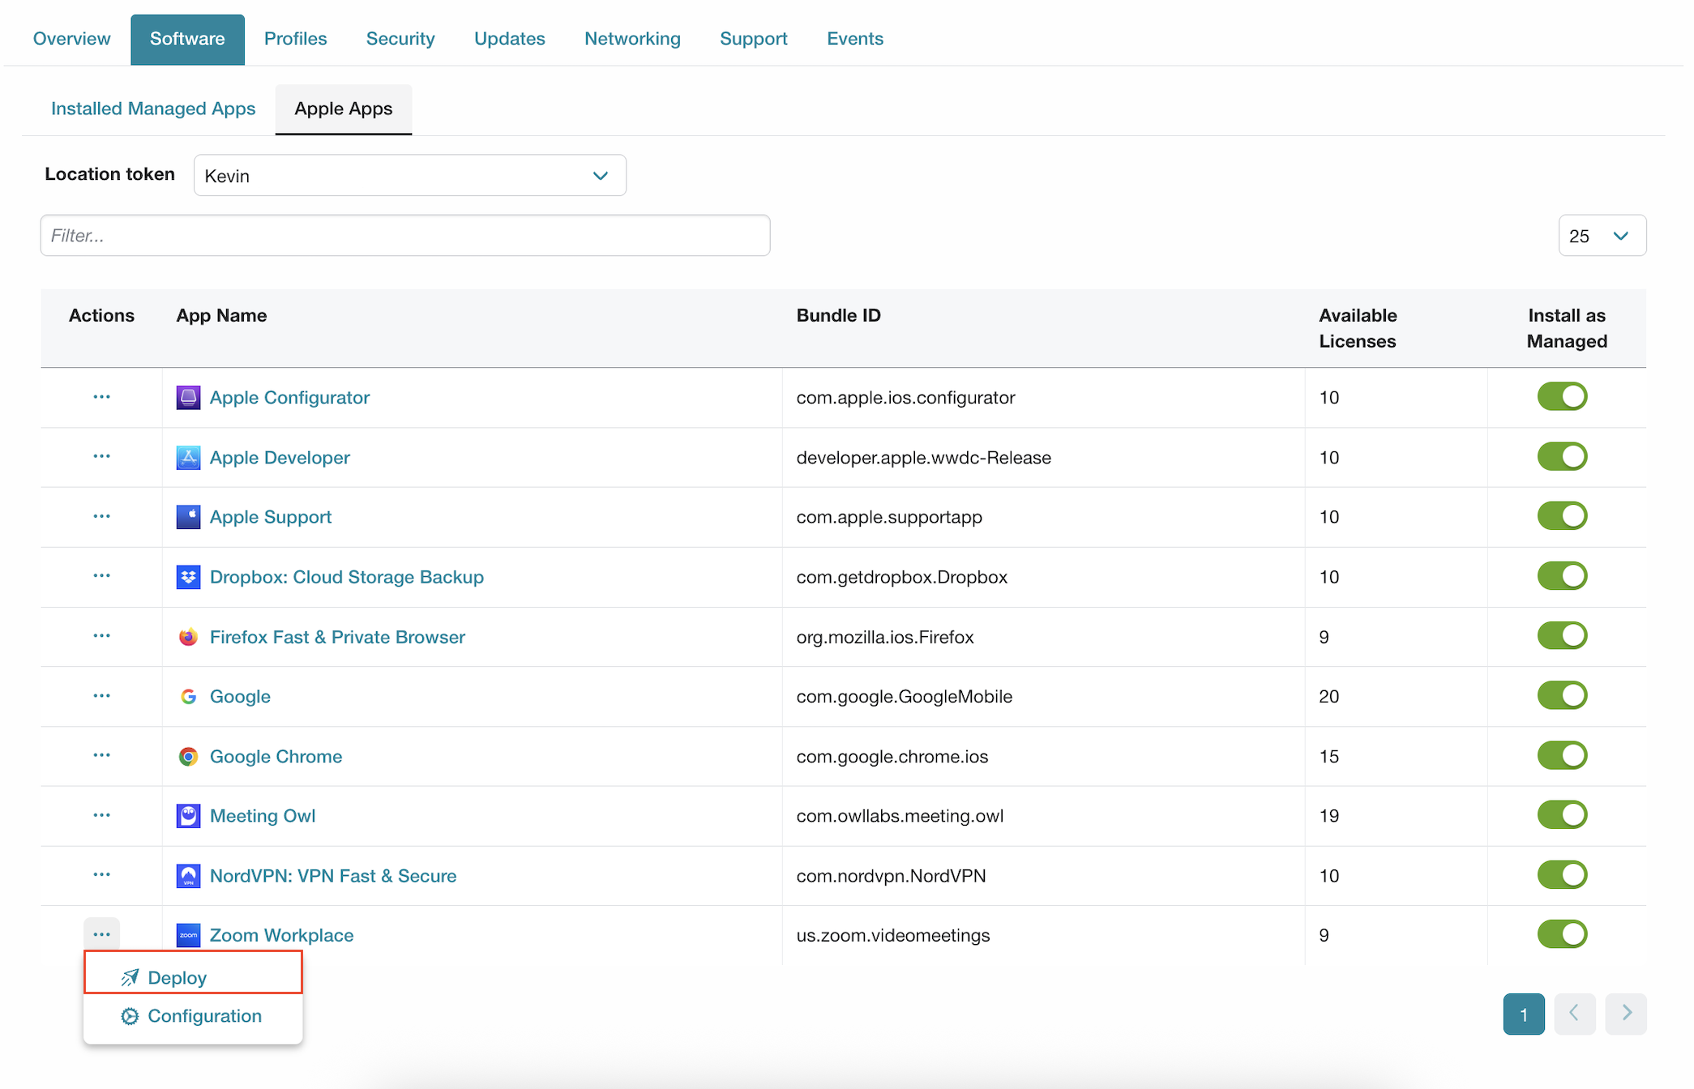The image size is (1694, 1089).
Task: Close actions menu for Zoom Workplace row
Action: (x=101, y=934)
